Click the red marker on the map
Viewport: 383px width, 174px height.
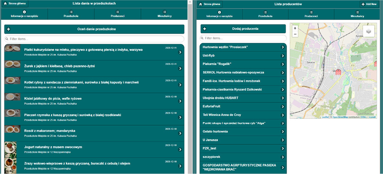click(338, 72)
